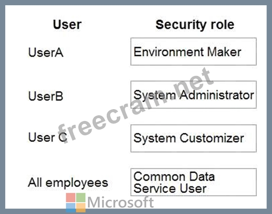This screenshot has height=214, width=272.
Task: Click the yellow square of the Microsoft logo
Action: point(81,208)
